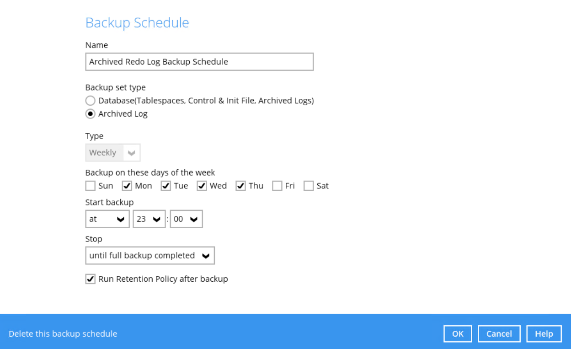Toggle Run Retention Policy after backup
The image size is (571, 349).
click(91, 279)
